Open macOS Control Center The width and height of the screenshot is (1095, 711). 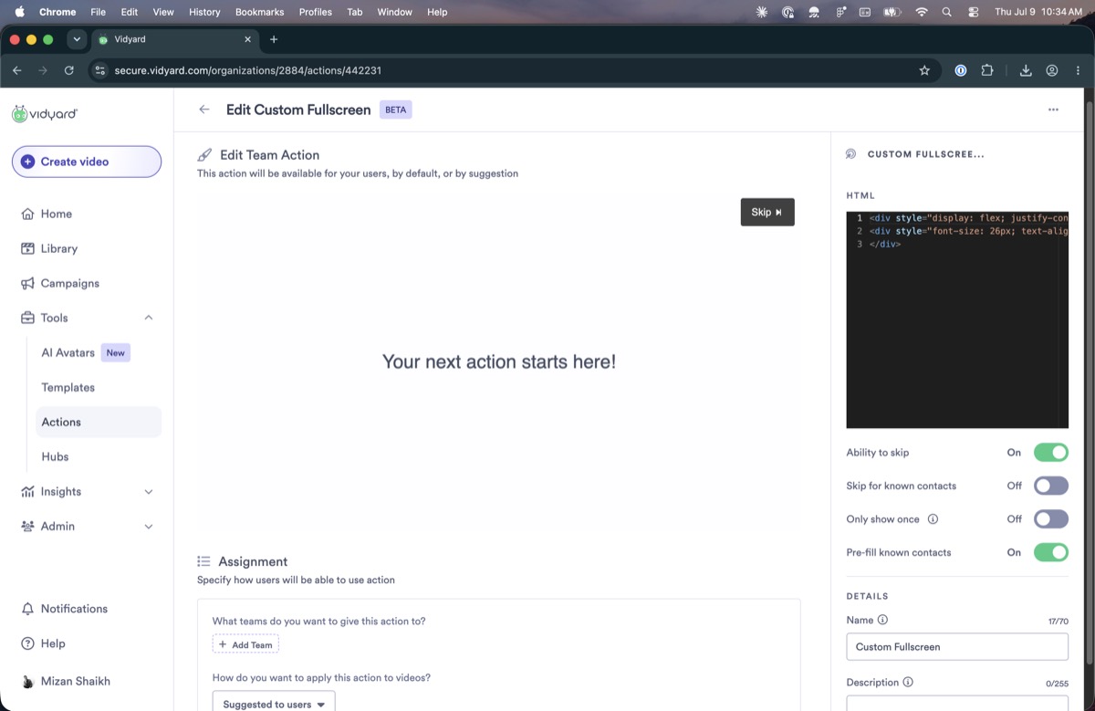pos(974,12)
